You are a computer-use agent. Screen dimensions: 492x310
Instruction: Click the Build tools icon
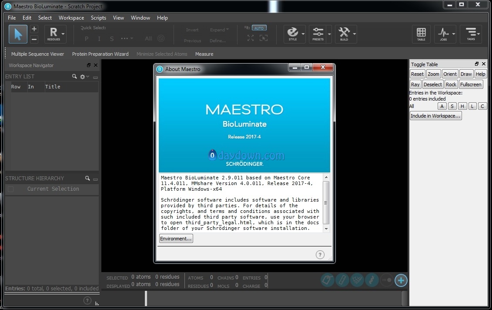344,34
